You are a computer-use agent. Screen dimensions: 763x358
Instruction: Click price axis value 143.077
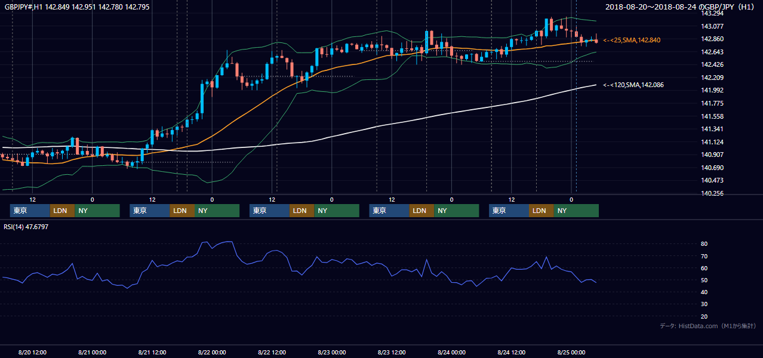712,26
